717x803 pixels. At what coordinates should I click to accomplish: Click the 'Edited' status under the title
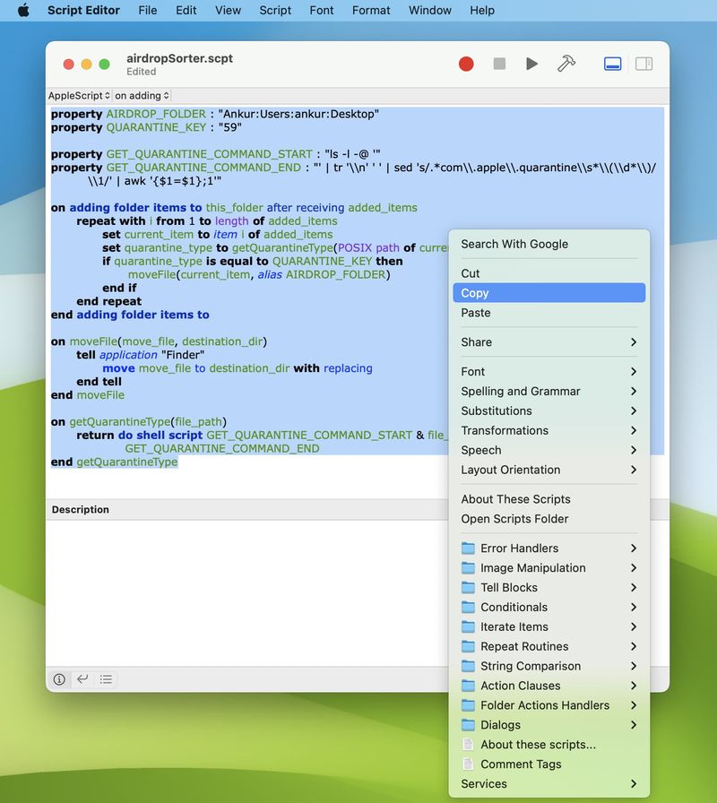pyautogui.click(x=142, y=72)
